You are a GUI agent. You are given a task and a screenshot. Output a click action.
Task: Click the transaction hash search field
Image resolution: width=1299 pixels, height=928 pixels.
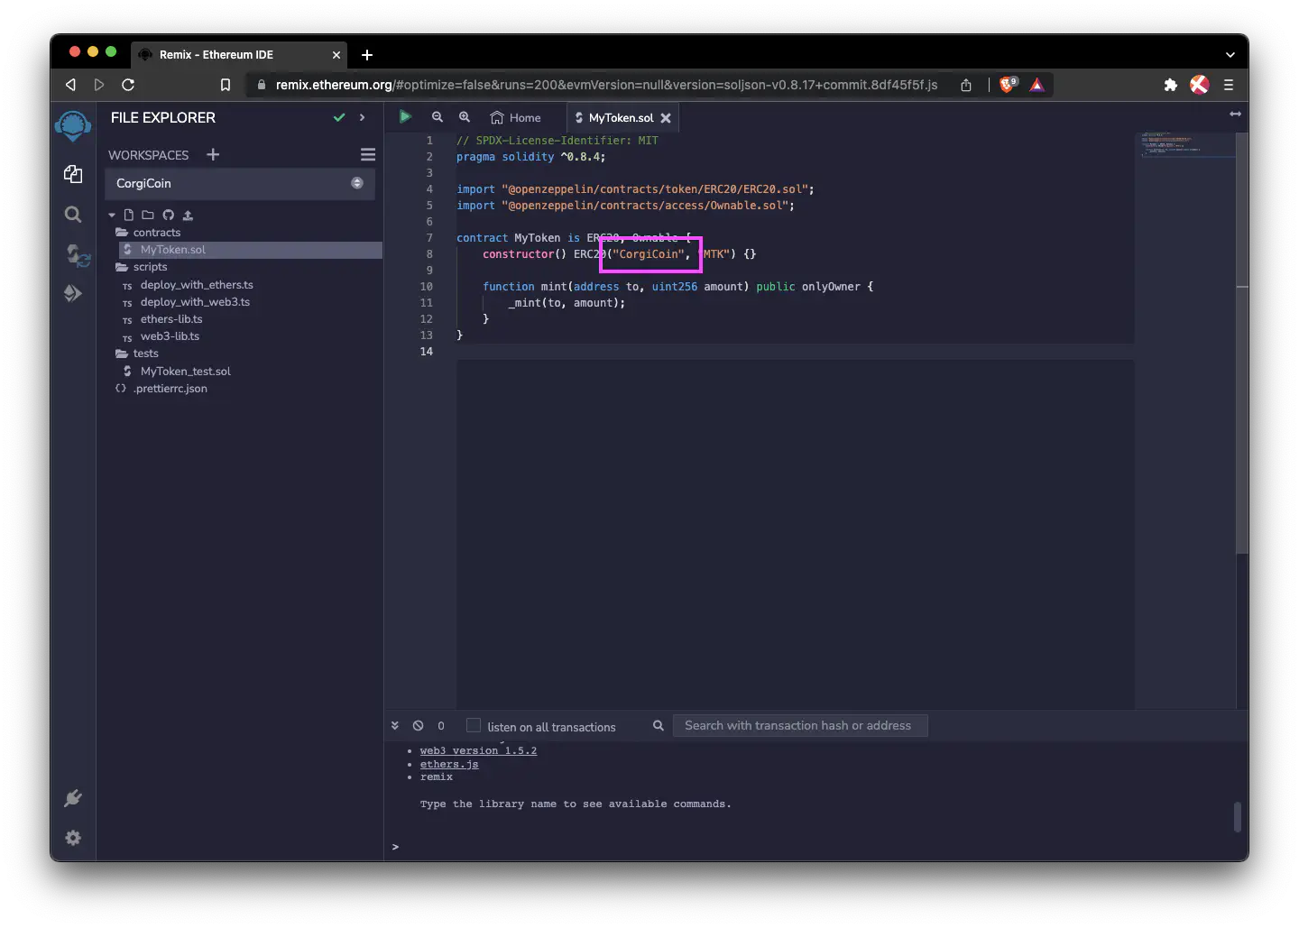coord(800,725)
